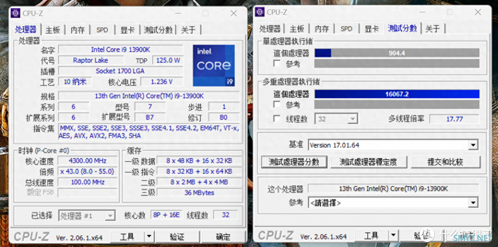Click 測試處理器分數 button
Image resolution: width=498 pixels, height=247 pixels.
pyautogui.click(x=294, y=162)
